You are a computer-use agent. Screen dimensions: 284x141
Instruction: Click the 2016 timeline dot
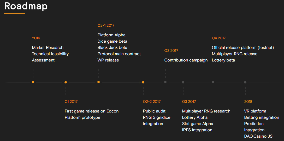[33, 82]
